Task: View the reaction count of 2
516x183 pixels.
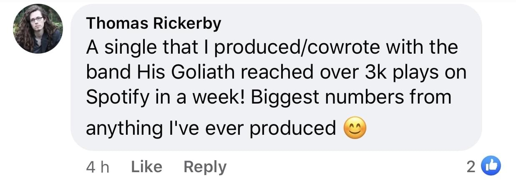Action: [471, 167]
